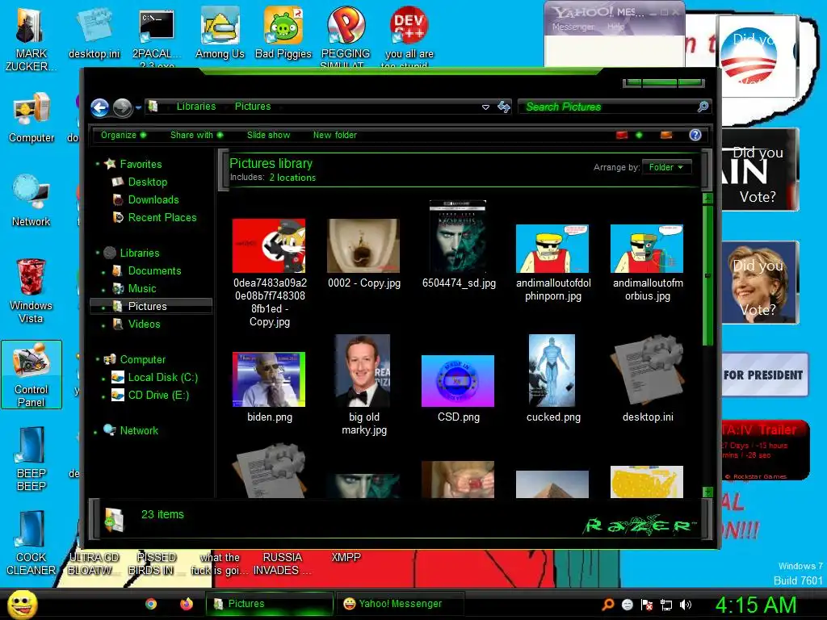Screen dimensions: 827x620
Task: Select Documents library in sidebar
Action: (x=154, y=271)
